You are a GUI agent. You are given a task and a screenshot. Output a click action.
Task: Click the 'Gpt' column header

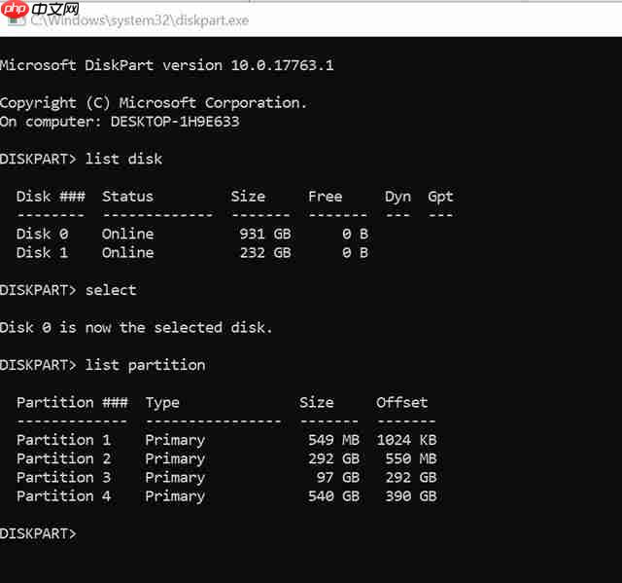click(440, 197)
